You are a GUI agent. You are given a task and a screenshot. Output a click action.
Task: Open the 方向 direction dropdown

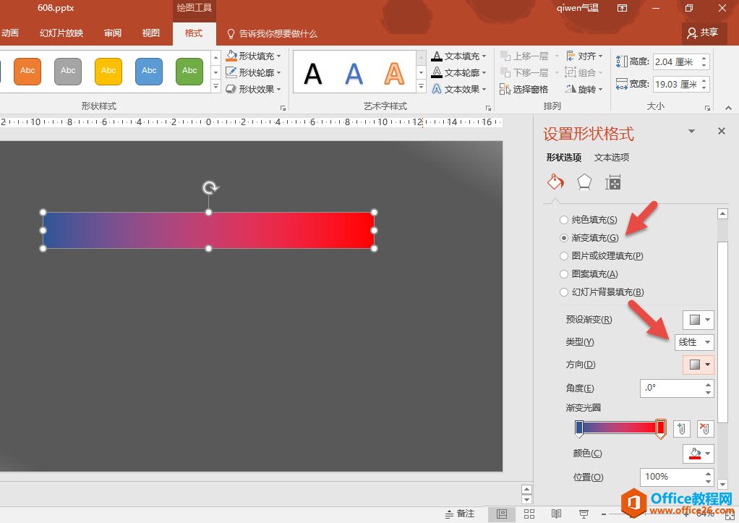[x=699, y=365]
